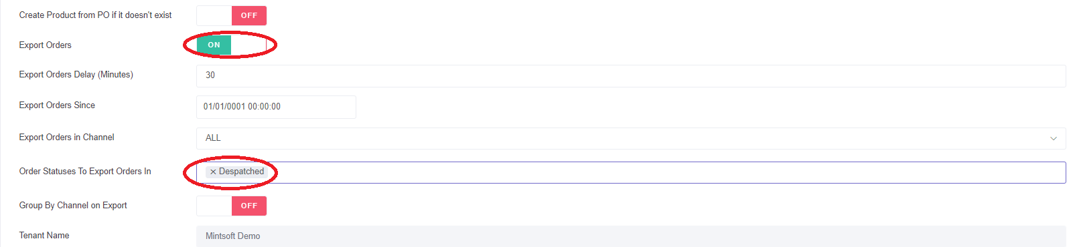
Task: Click the Export Orders Since date field
Action: point(276,107)
